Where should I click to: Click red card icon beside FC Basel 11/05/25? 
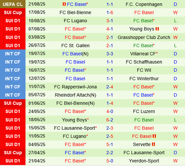[x=154, y=136]
